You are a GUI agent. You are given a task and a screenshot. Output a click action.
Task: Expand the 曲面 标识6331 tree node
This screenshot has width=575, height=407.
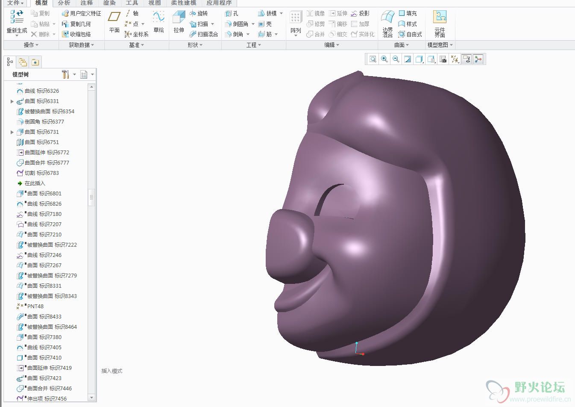tap(12, 101)
